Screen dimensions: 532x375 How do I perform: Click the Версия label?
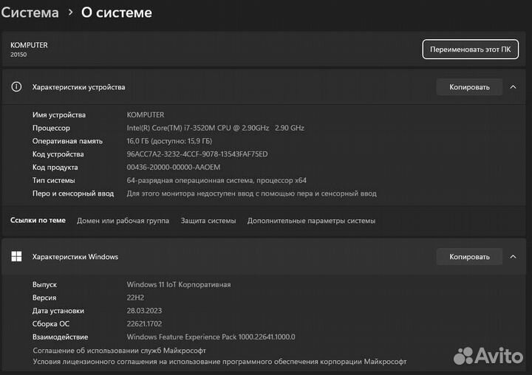(44, 297)
